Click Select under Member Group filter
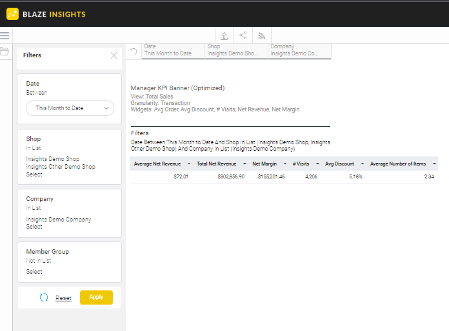This screenshot has width=449, height=331. pyautogui.click(x=34, y=272)
